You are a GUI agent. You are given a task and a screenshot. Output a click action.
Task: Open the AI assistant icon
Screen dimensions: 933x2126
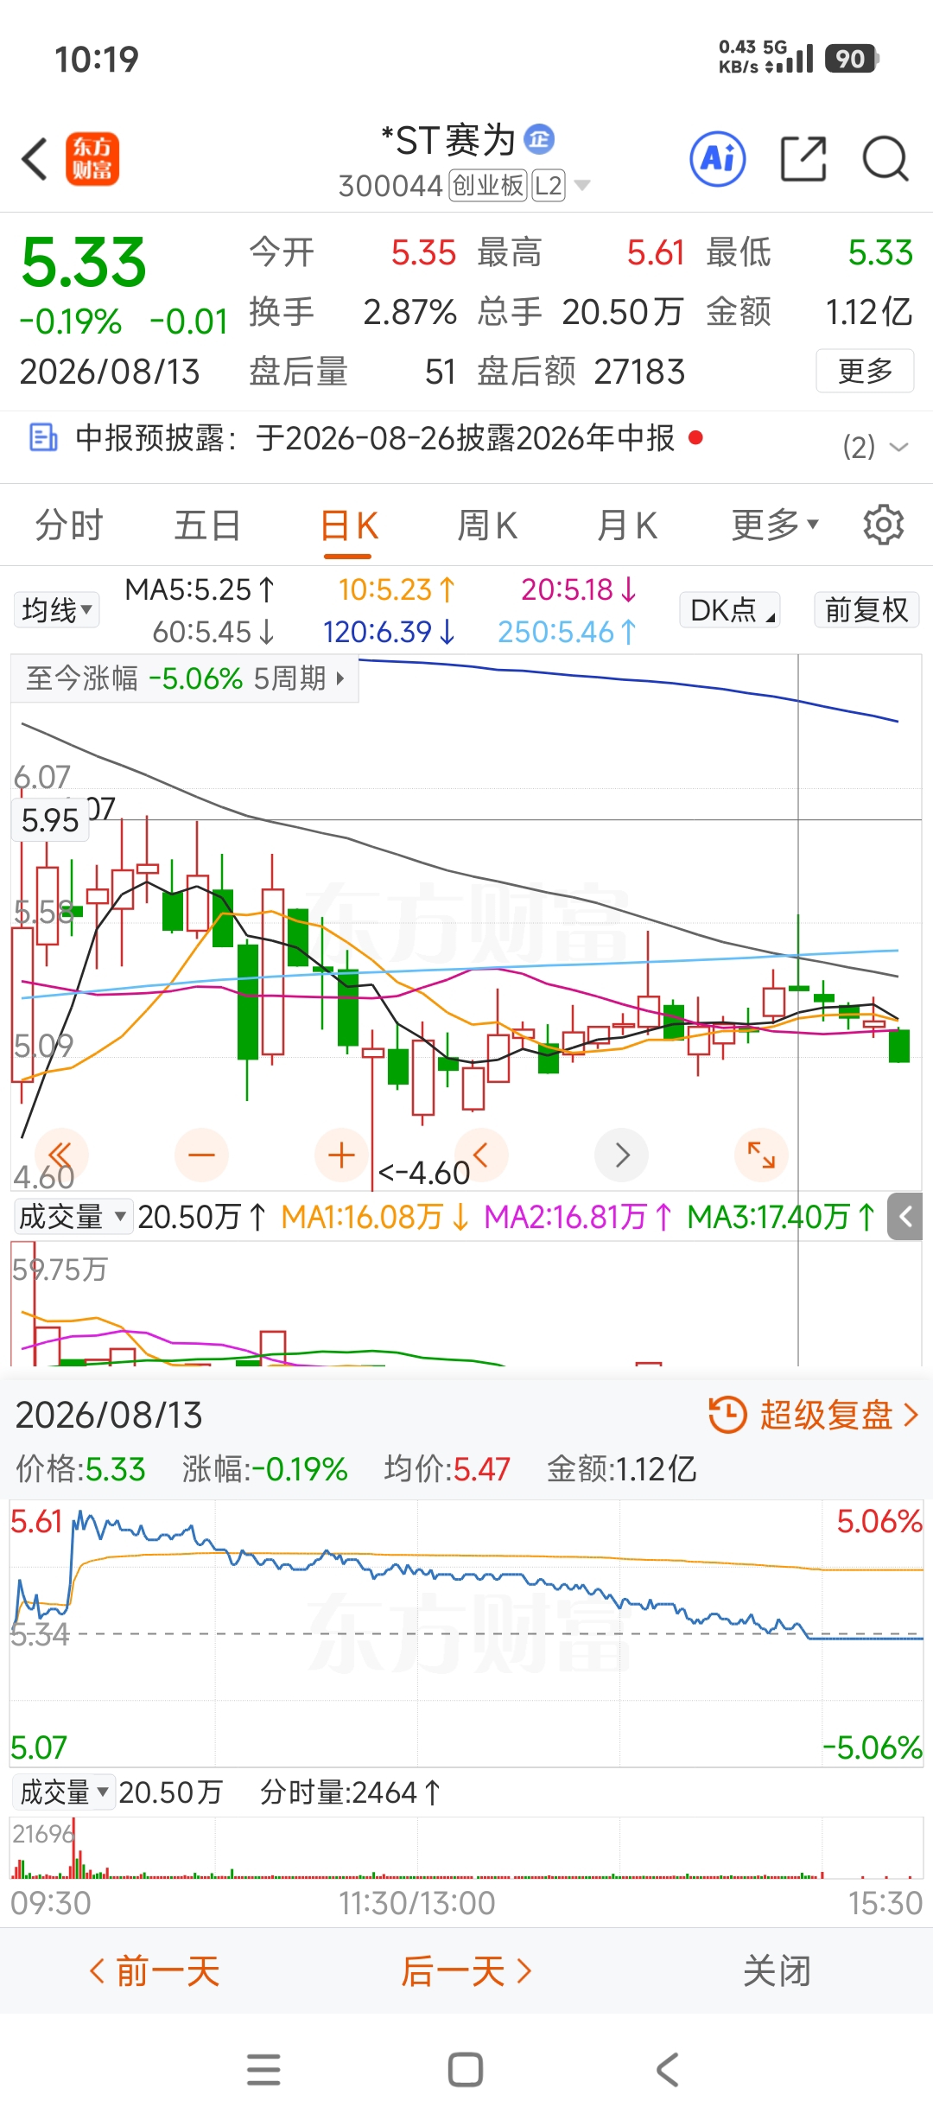(718, 159)
